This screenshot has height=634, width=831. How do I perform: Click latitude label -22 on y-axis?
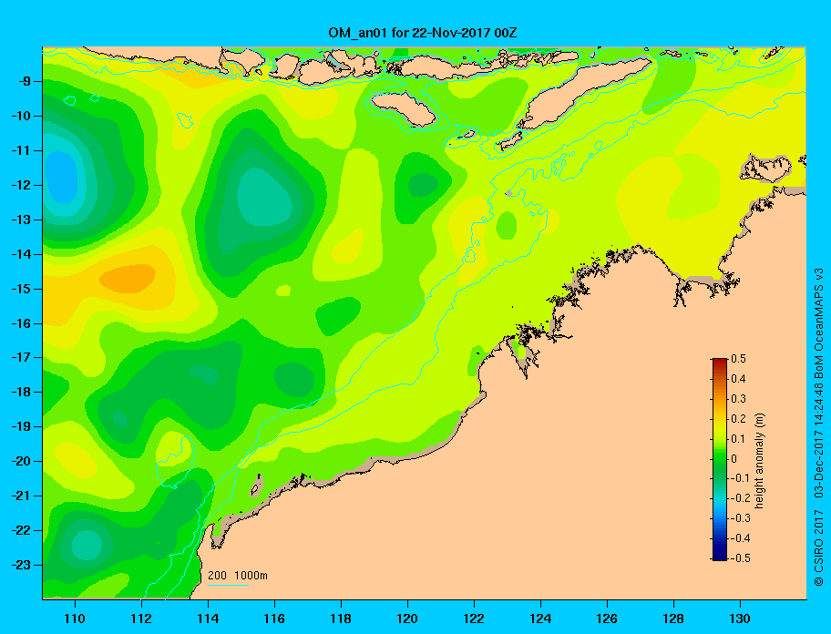coord(20,530)
